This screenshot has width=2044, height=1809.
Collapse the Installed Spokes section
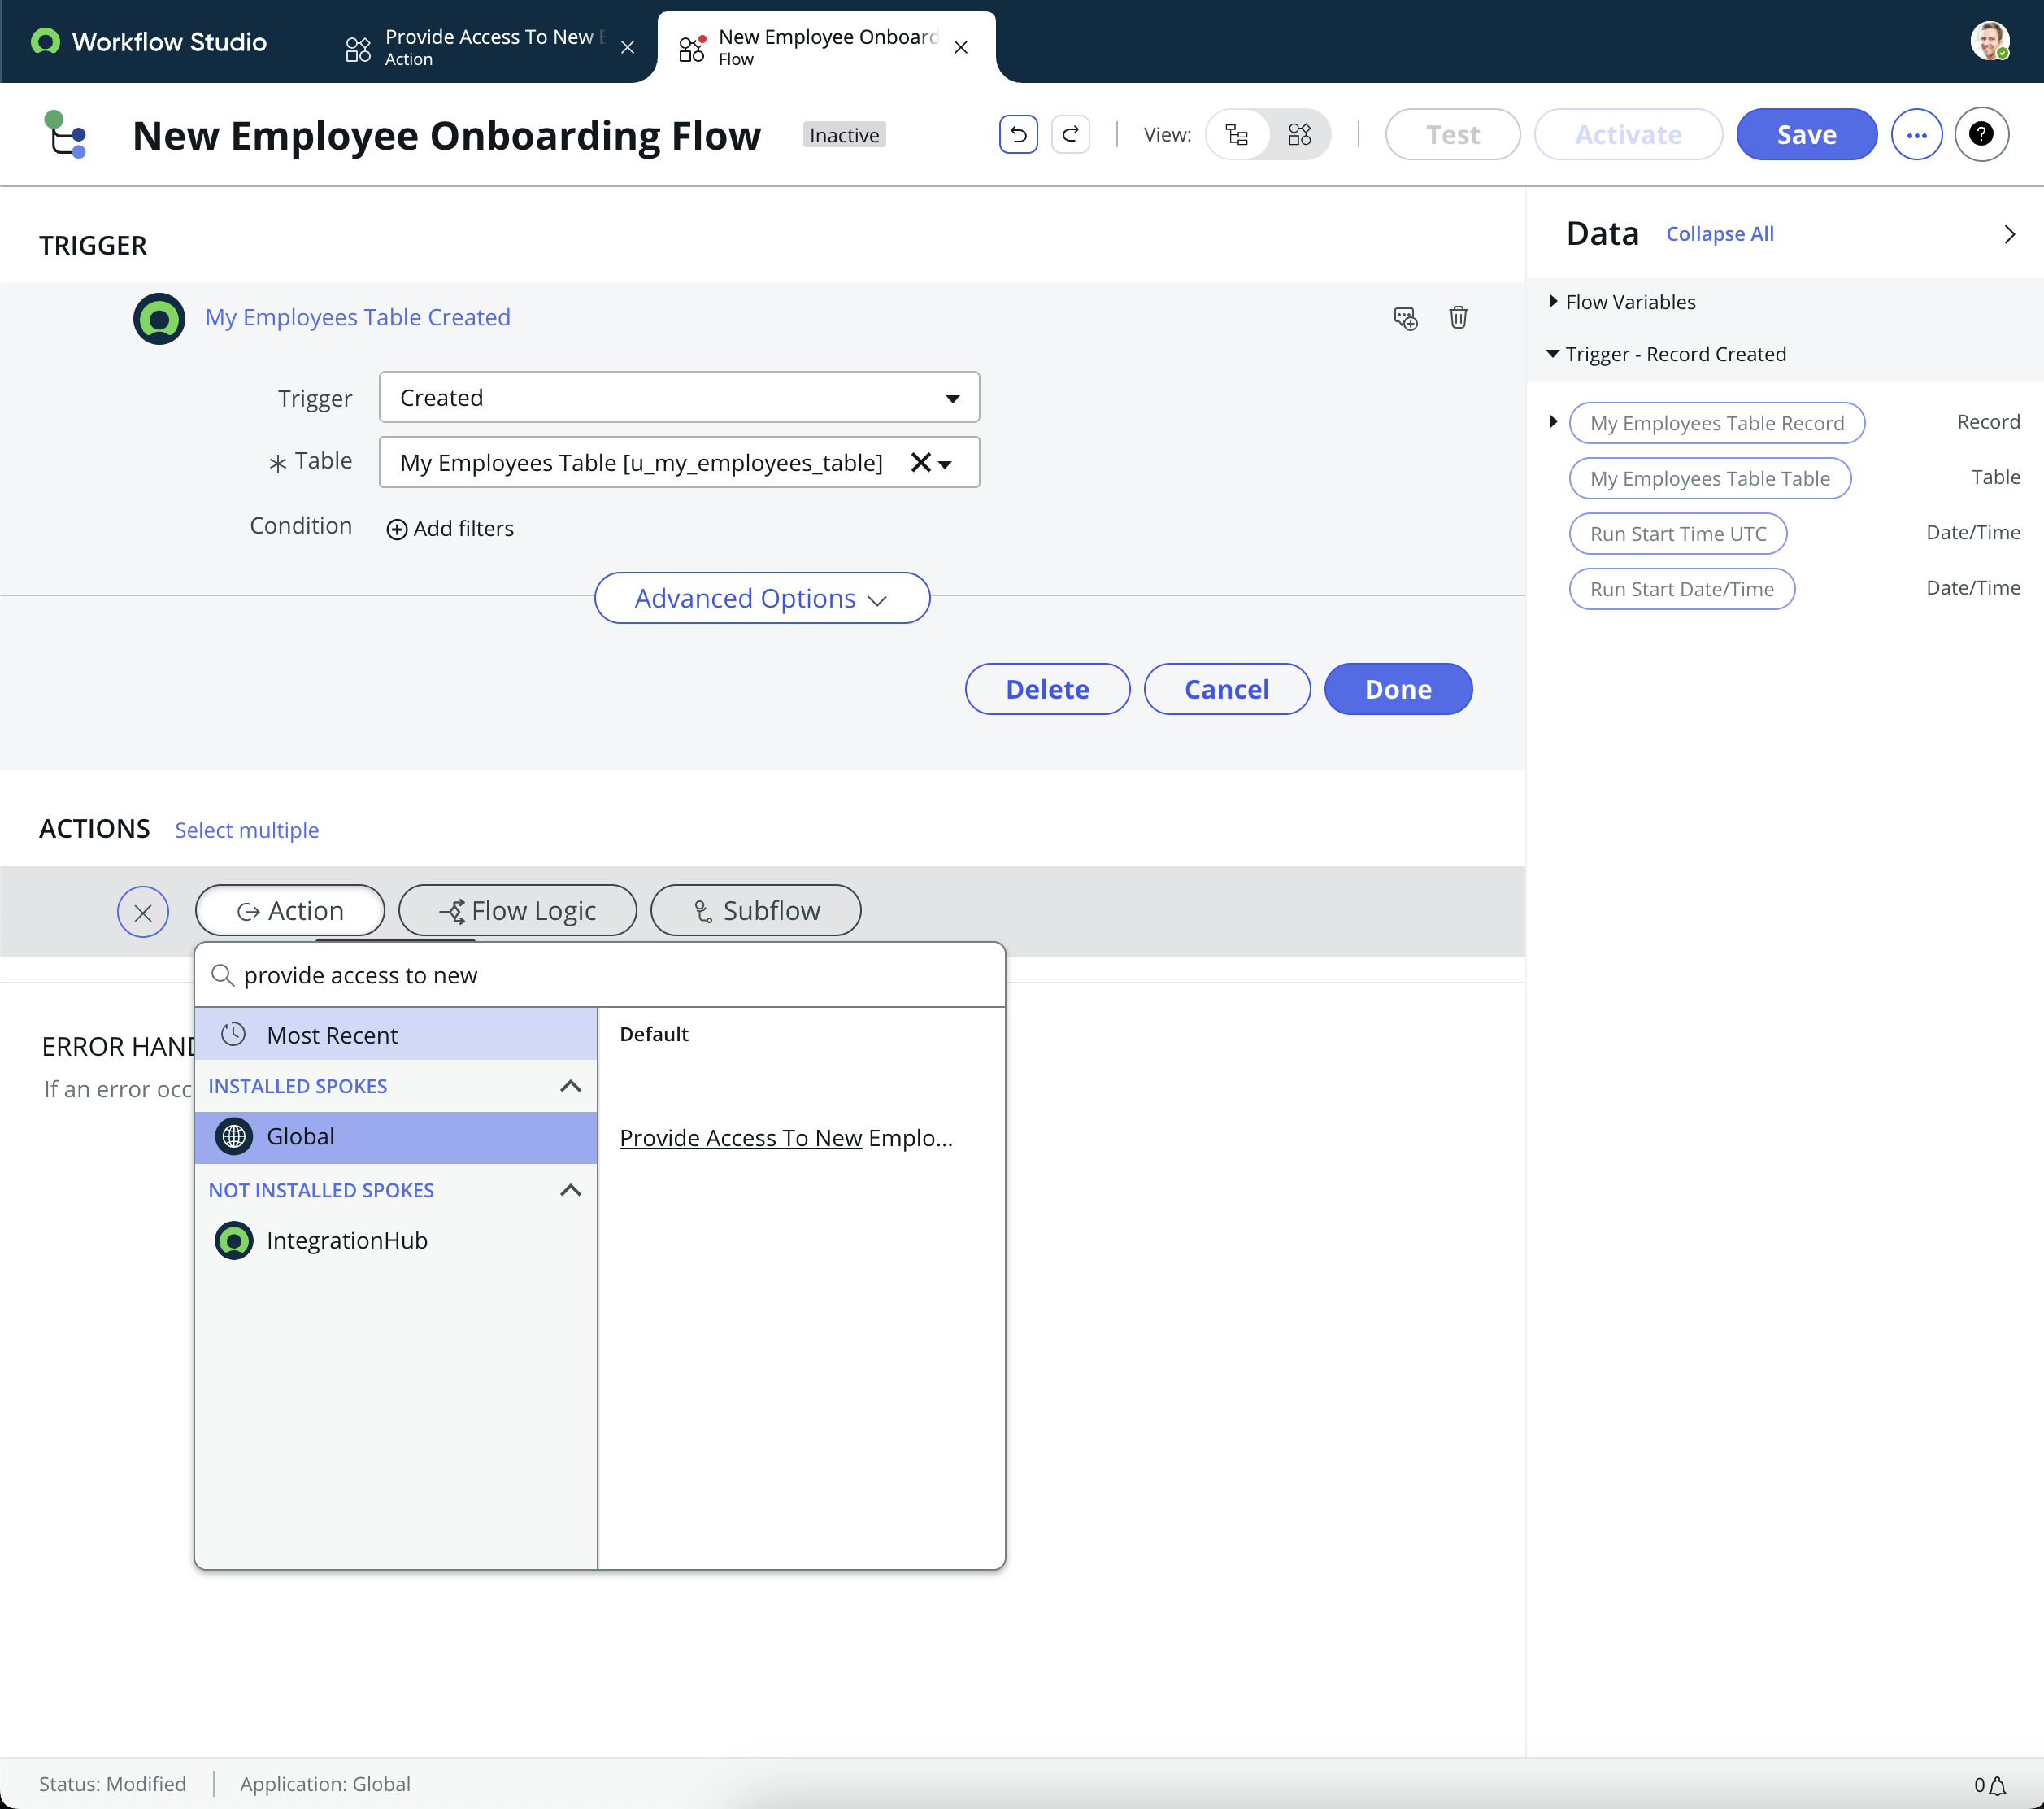570,1086
